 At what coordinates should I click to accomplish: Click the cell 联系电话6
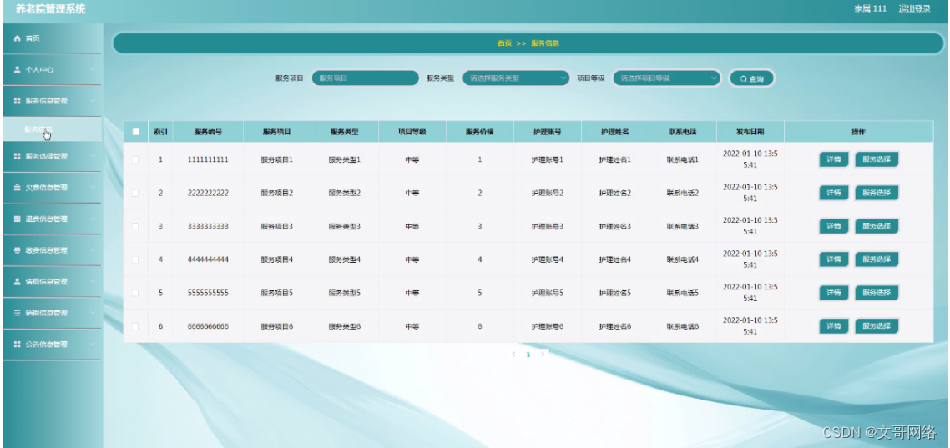pyautogui.click(x=683, y=326)
